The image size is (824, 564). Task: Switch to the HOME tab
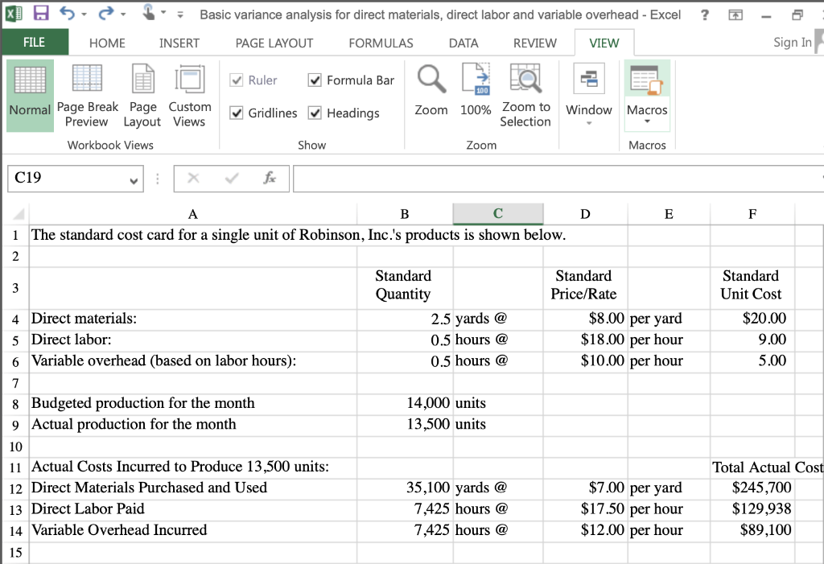tap(107, 43)
